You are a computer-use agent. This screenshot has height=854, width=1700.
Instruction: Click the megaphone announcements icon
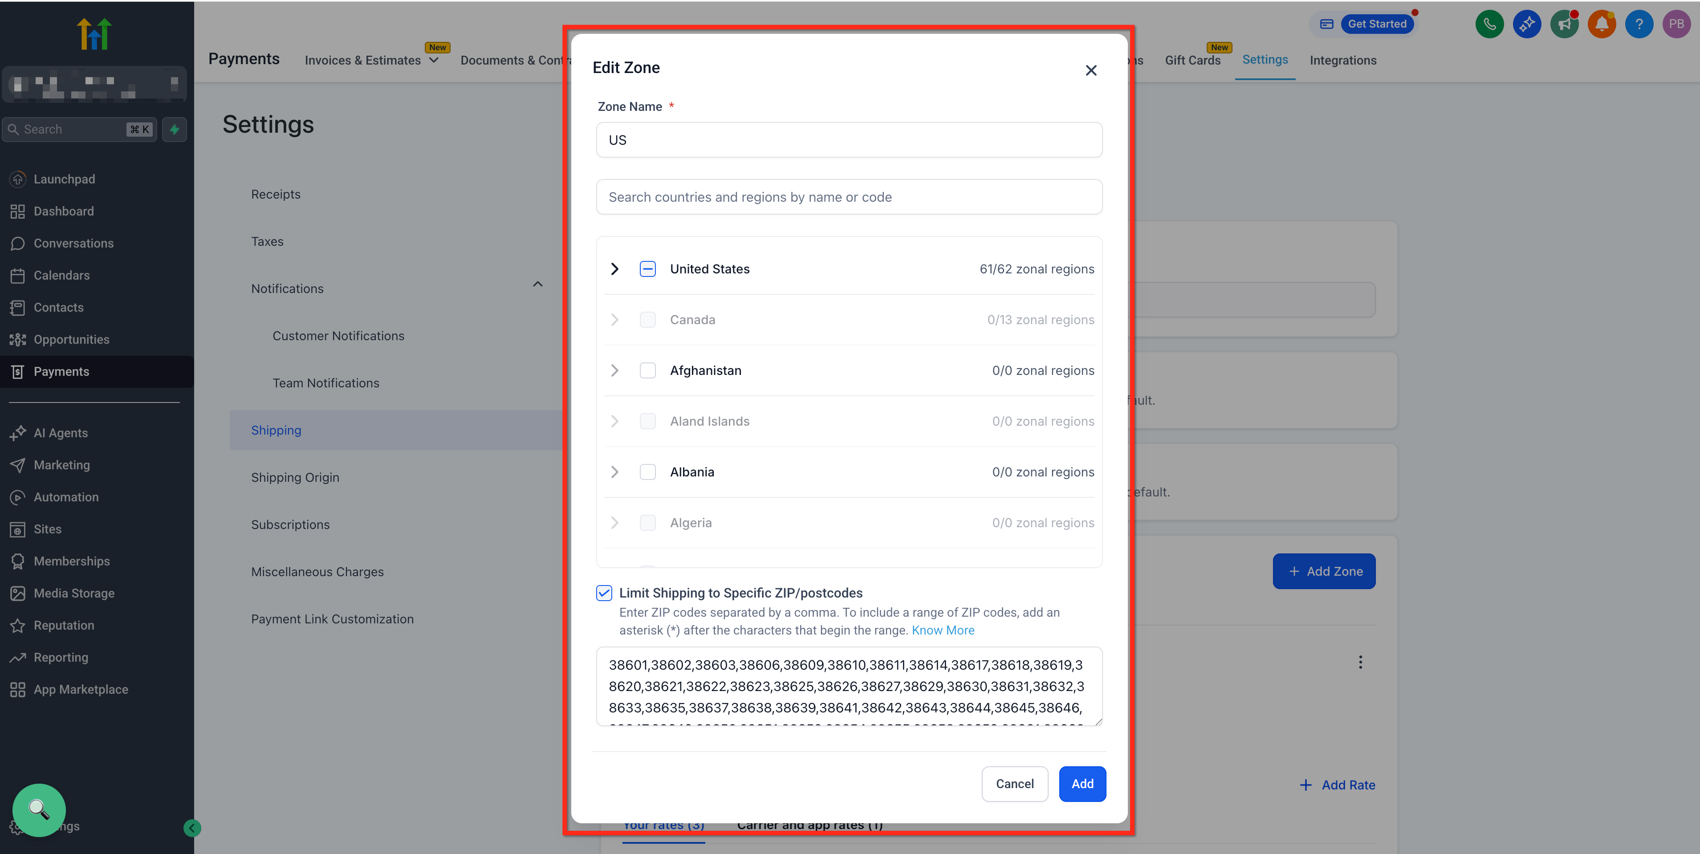coord(1563,24)
